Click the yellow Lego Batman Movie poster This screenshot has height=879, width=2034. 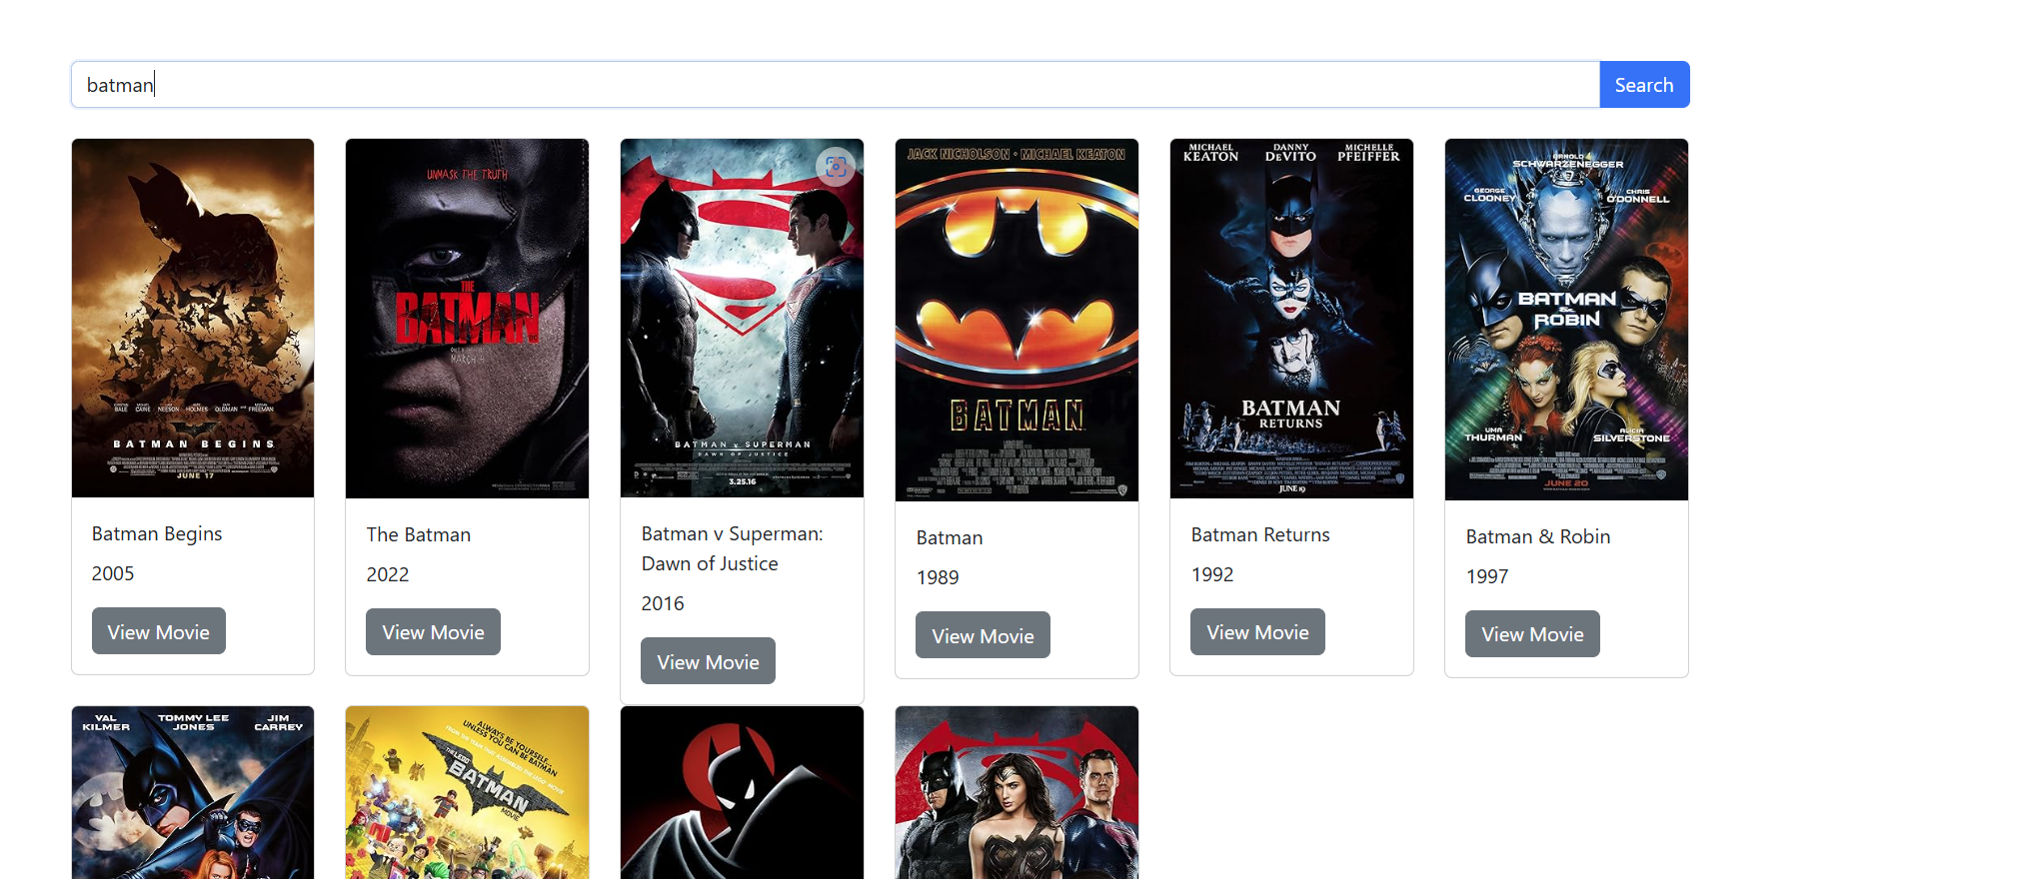[467, 792]
